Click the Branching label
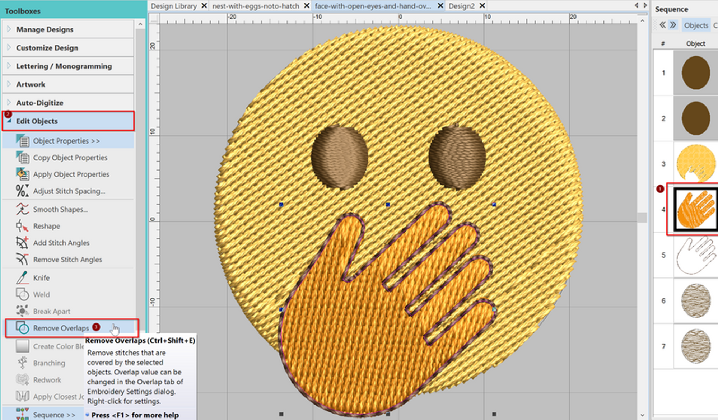718x420 pixels. (x=49, y=363)
